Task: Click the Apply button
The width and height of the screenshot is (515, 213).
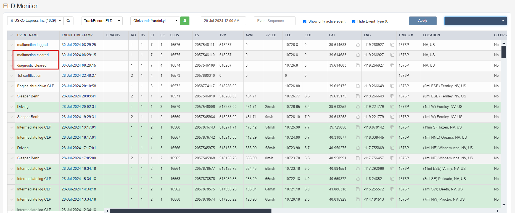Action: pos(422,21)
